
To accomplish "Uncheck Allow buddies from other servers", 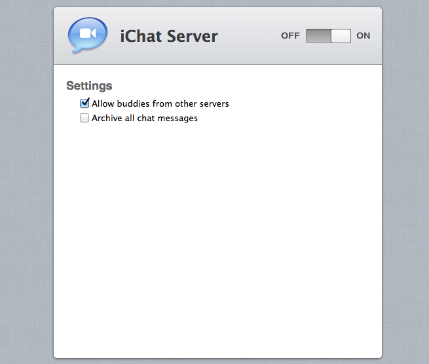I will pos(84,103).
